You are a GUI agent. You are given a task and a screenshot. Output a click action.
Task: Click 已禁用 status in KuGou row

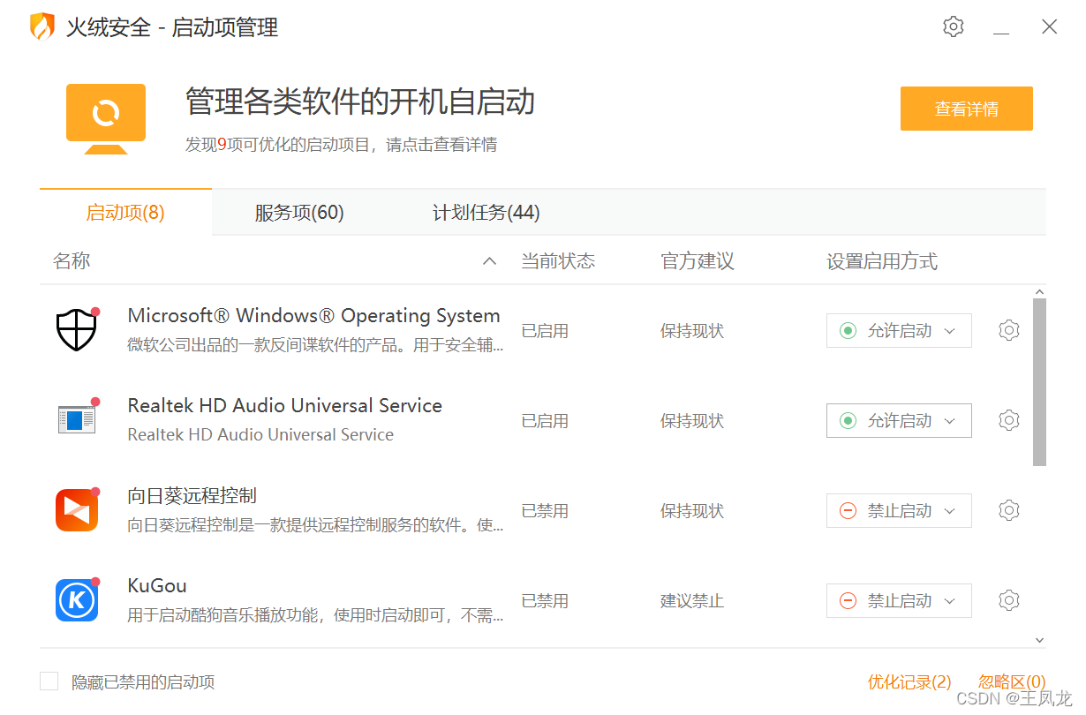545,601
